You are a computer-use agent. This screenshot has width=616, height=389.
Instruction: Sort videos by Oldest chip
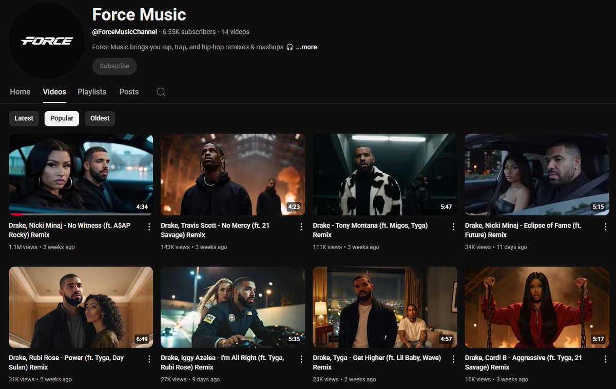100,118
